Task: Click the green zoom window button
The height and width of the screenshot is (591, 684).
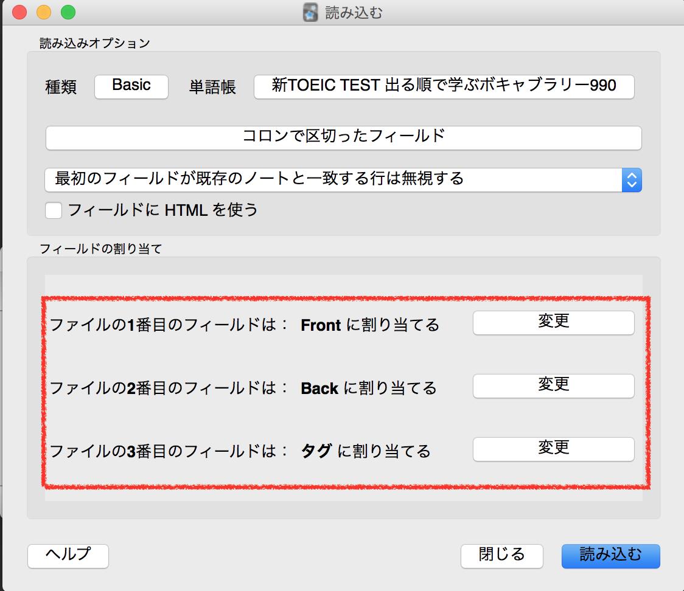Action: pyautogui.click(x=68, y=12)
